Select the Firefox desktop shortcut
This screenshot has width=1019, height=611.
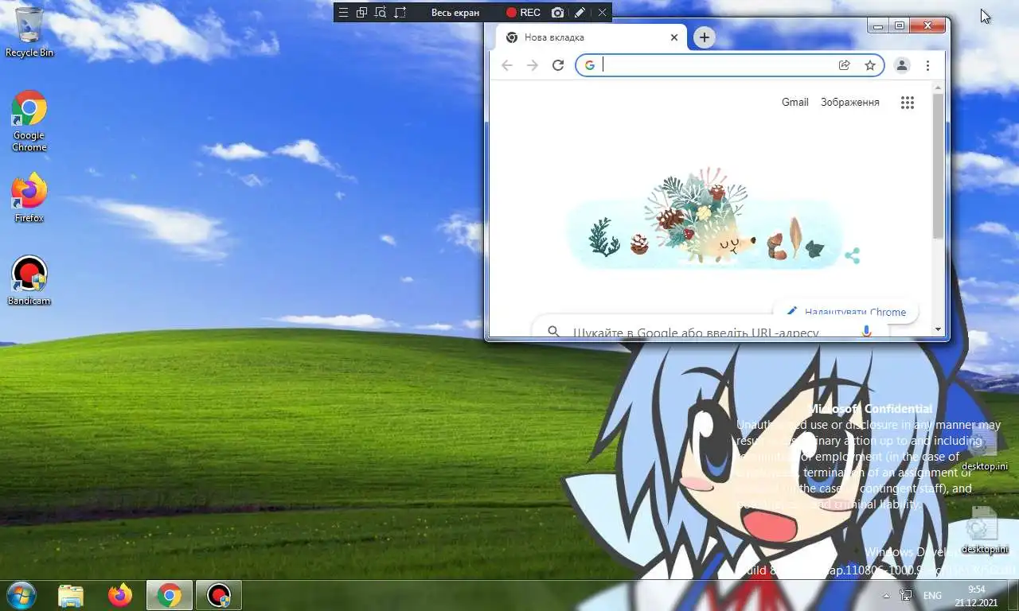tap(29, 198)
